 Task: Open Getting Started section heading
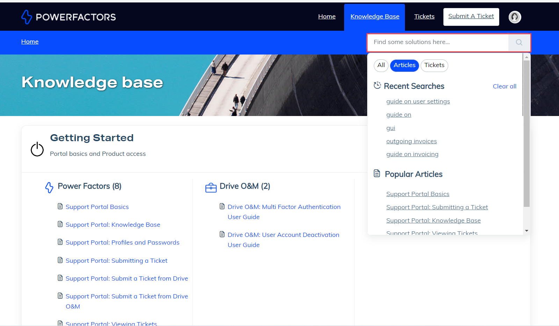(92, 138)
